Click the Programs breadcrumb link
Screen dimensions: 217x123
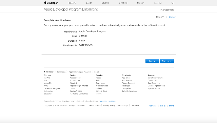[61, 72]
